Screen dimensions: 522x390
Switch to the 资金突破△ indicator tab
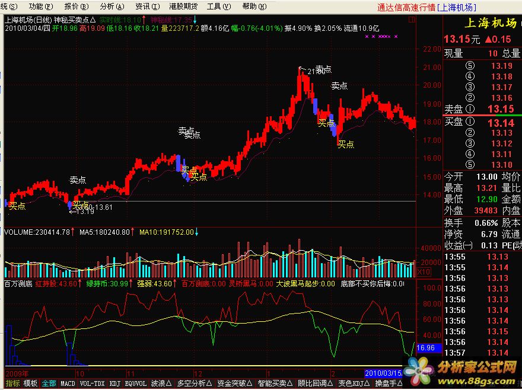235,383
